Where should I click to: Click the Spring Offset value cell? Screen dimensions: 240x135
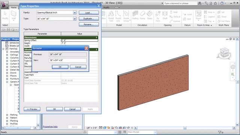click(79, 40)
